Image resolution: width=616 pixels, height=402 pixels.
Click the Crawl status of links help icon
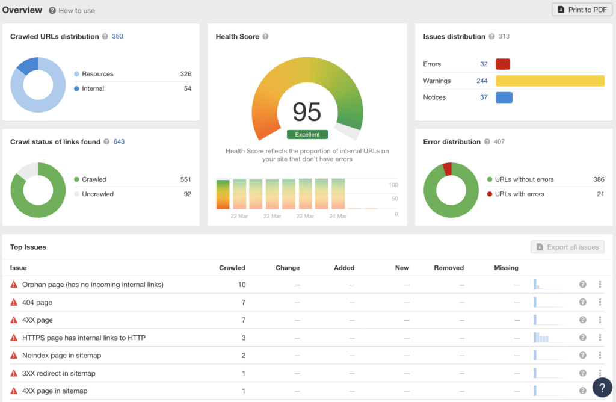coord(106,141)
